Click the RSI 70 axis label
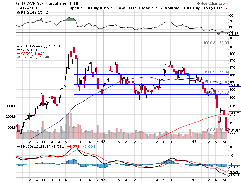241x183 pixels. (x=231, y=21)
